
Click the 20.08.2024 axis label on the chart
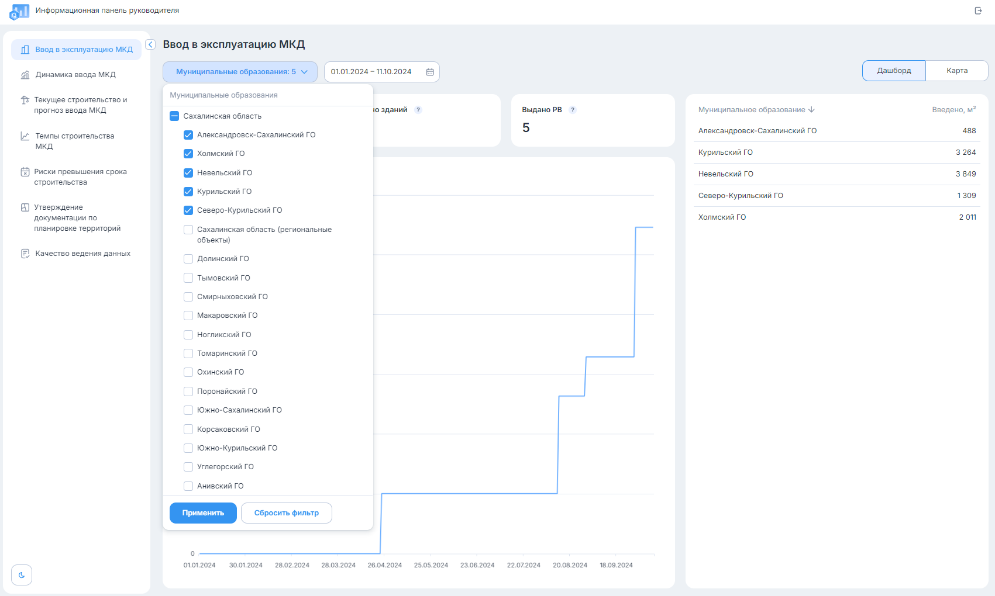click(570, 566)
